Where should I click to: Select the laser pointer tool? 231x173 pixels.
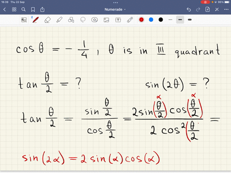click(x=130, y=20)
